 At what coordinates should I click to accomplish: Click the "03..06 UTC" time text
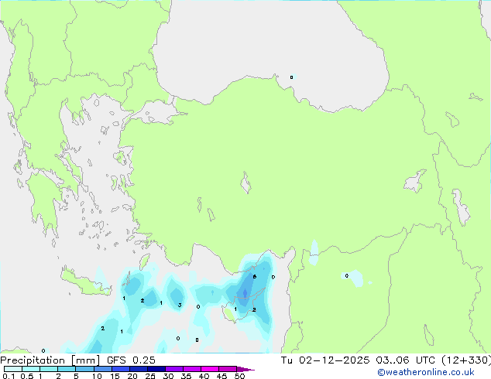405,360
